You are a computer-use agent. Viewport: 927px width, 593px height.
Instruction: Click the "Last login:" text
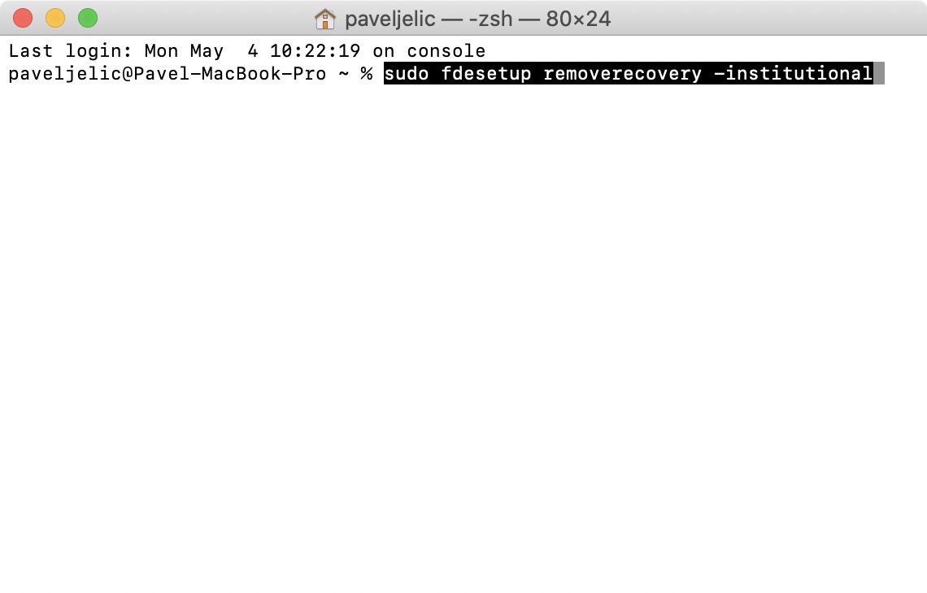pyautogui.click(x=71, y=51)
